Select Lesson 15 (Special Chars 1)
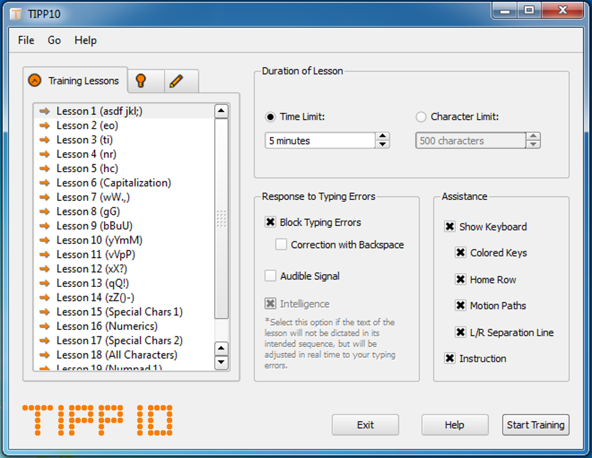 coord(124,312)
